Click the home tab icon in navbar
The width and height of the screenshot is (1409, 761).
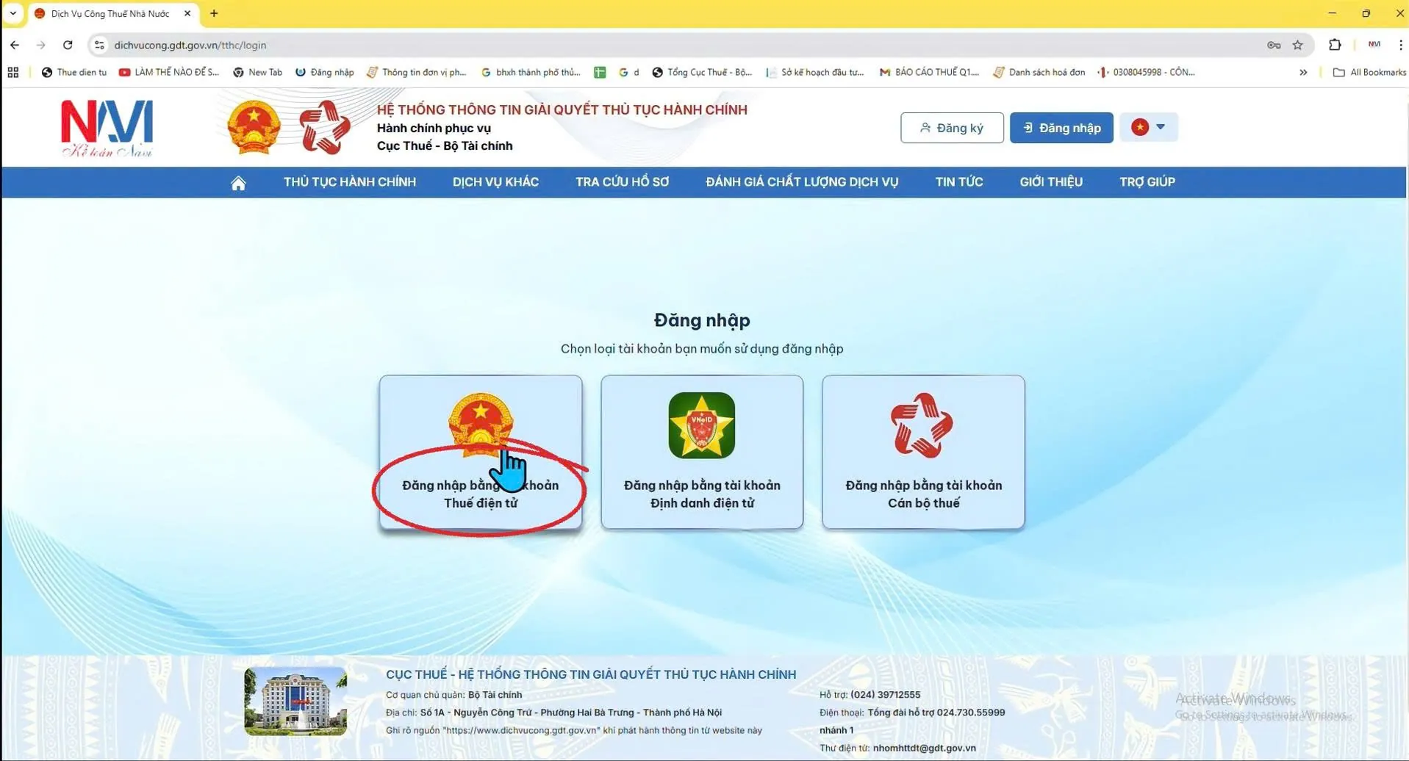[238, 182]
